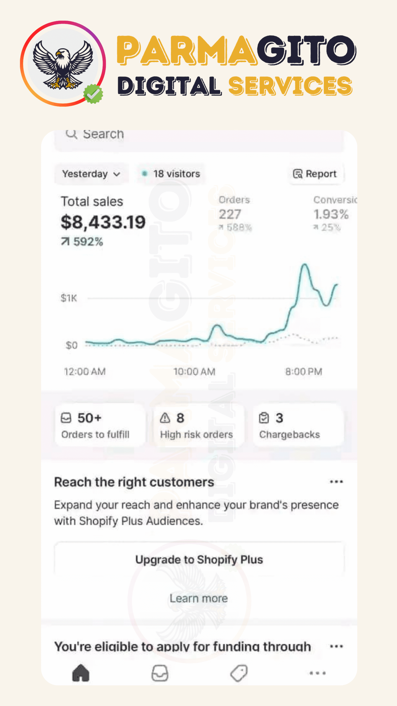Open options menu for funding eligibility card
Viewport: 397px width, 706px height.
(336, 646)
